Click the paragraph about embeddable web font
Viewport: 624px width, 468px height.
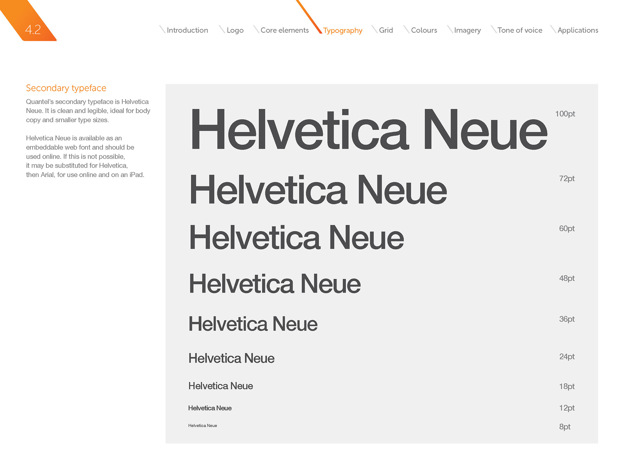click(85, 156)
